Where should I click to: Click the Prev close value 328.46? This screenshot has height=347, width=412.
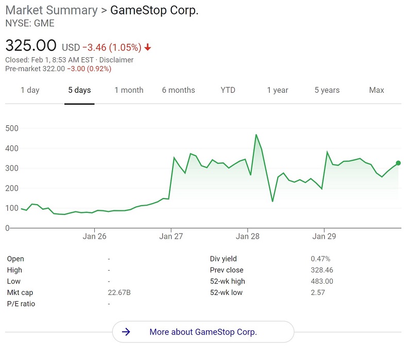[322, 270]
